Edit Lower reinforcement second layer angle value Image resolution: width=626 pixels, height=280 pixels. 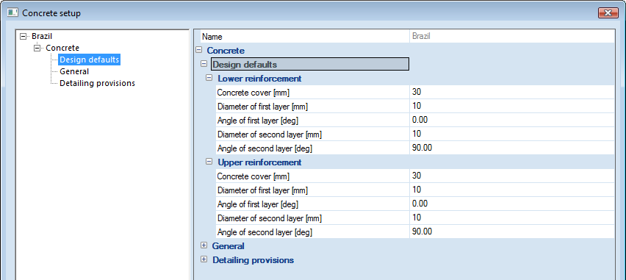[512, 148]
